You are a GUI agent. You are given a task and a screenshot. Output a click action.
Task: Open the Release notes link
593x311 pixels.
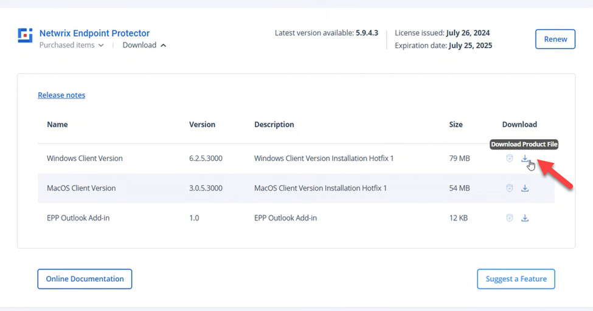61,95
